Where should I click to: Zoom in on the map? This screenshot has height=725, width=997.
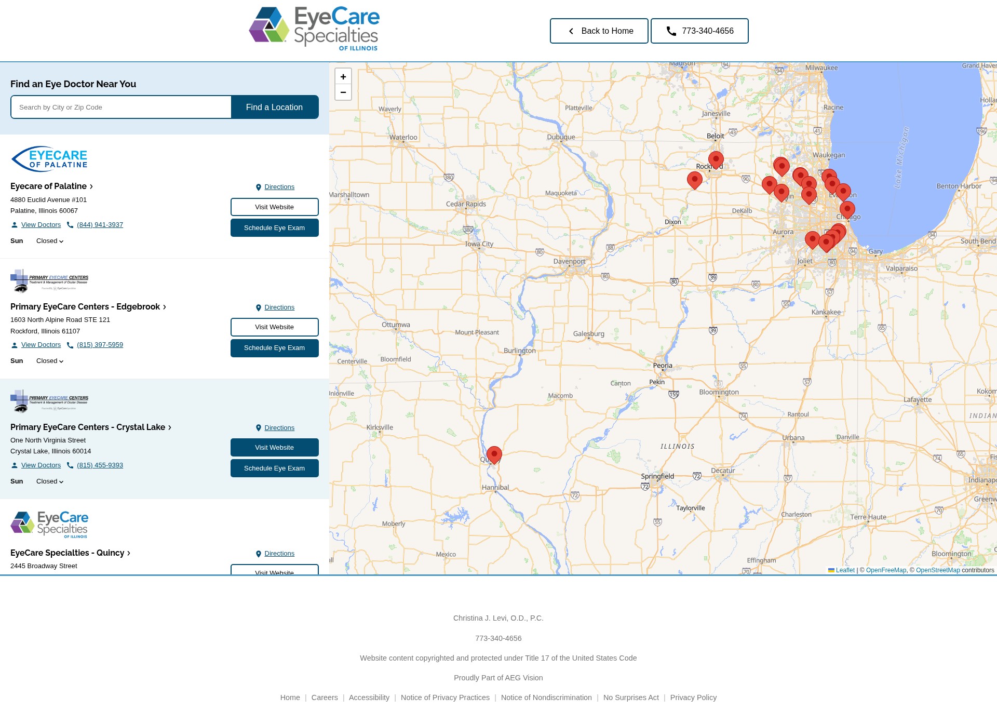click(x=343, y=77)
